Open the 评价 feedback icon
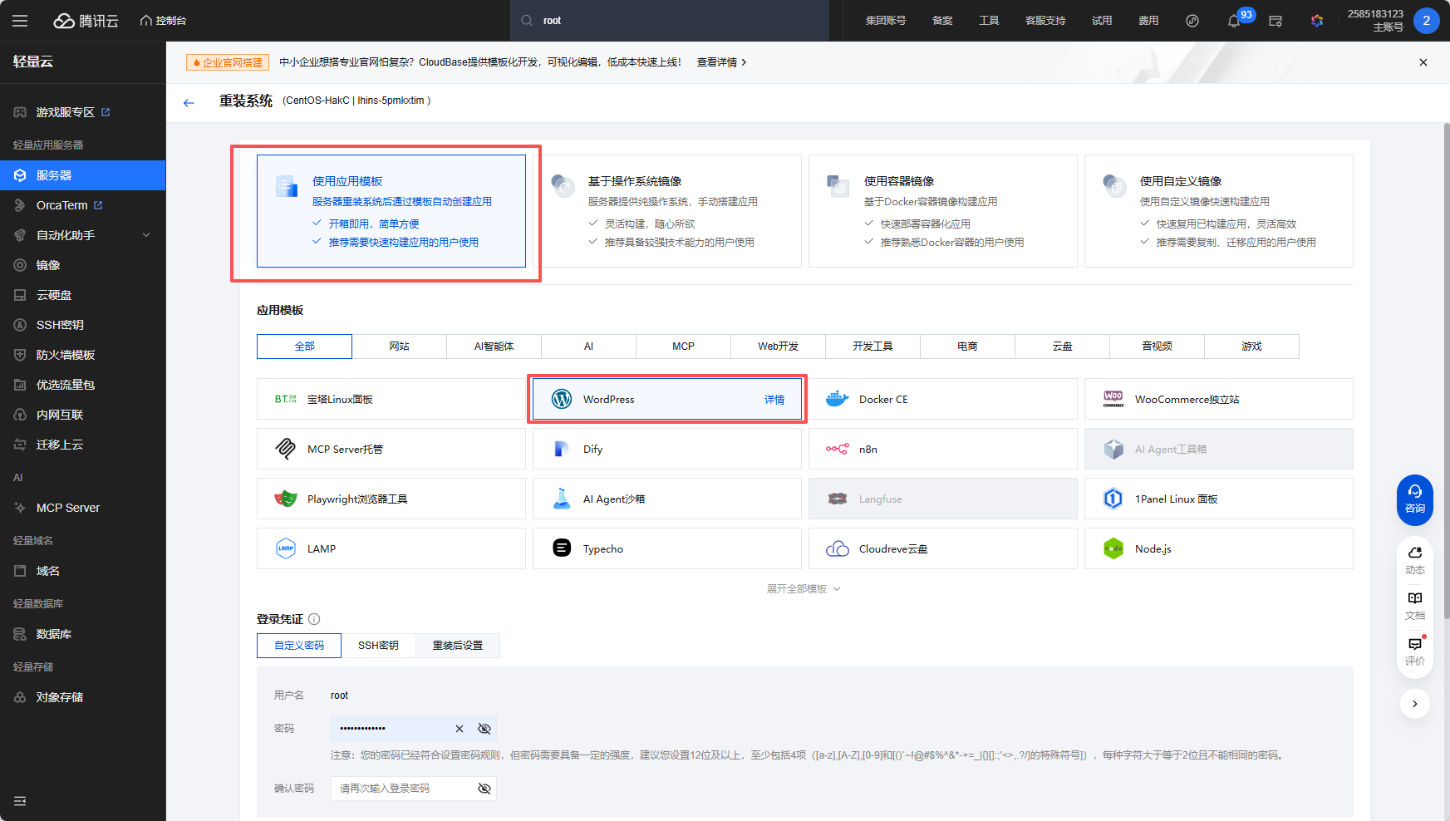Image resolution: width=1450 pixels, height=821 pixels. tap(1415, 652)
